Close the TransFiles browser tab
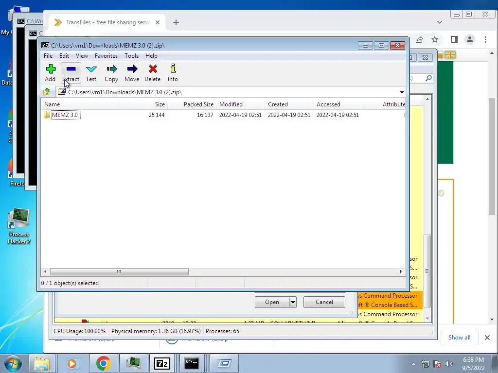 pos(158,22)
